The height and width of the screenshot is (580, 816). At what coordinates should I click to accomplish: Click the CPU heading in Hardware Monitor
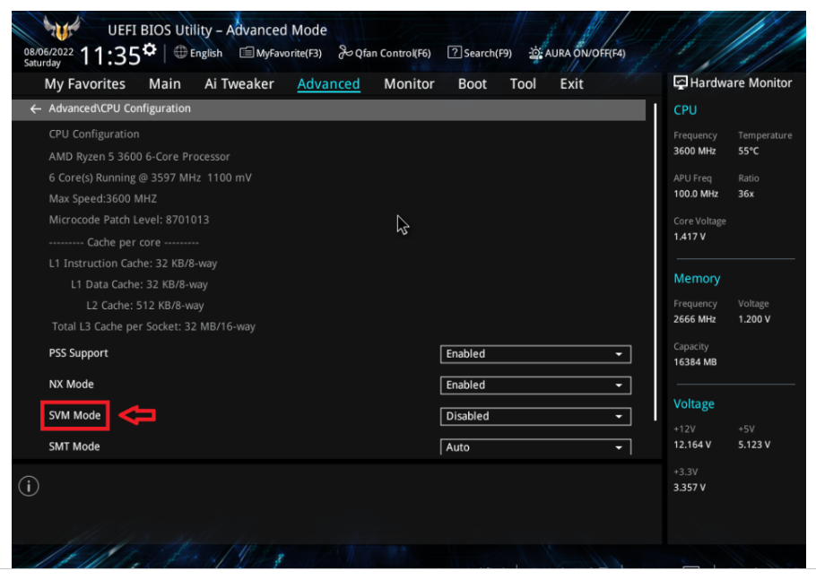tap(685, 110)
